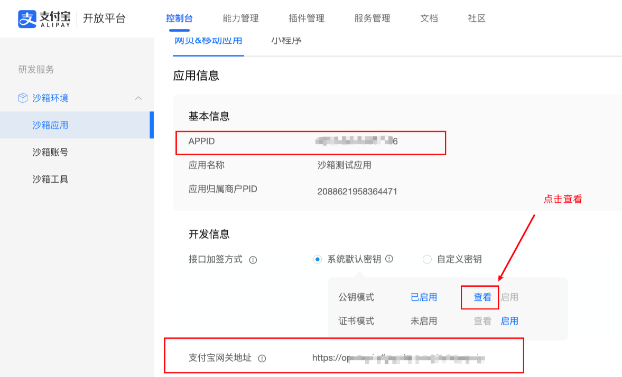Open the 能力管理 top navigation tab
The width and height of the screenshot is (622, 377).
click(241, 18)
